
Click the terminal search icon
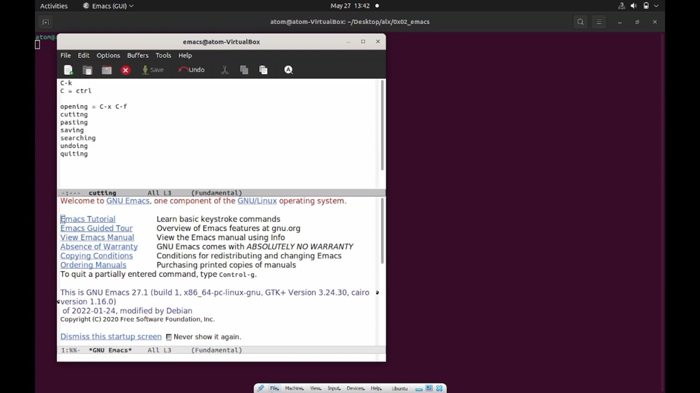pyautogui.click(x=580, y=22)
